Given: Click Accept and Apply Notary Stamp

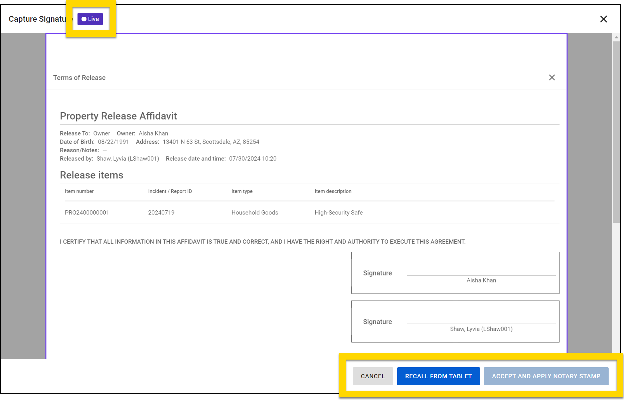Looking at the screenshot, I should [546, 376].
